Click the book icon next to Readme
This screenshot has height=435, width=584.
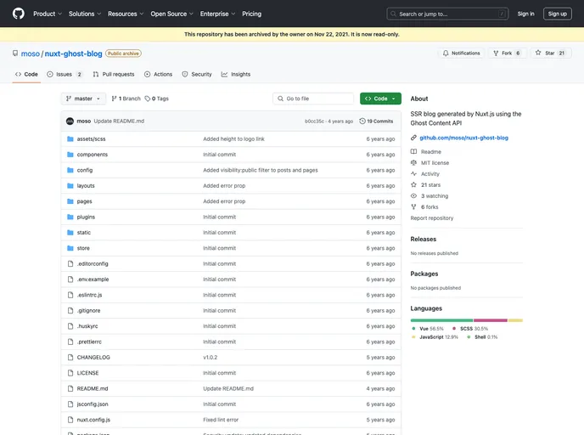click(413, 152)
